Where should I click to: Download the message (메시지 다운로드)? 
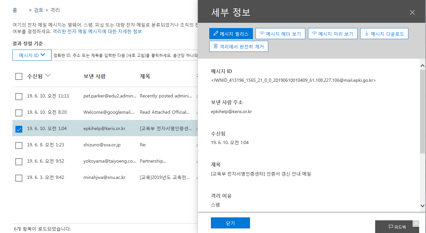pyautogui.click(x=384, y=34)
